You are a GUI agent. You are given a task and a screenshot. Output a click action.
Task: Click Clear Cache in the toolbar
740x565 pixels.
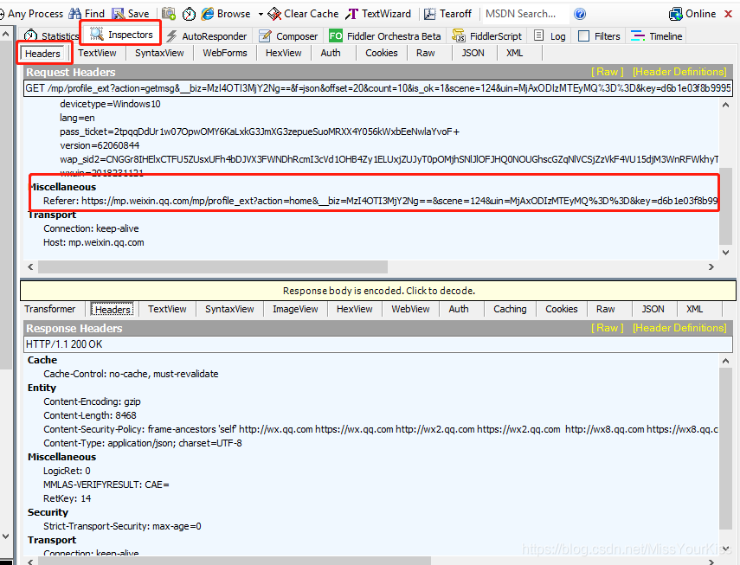[x=303, y=14]
